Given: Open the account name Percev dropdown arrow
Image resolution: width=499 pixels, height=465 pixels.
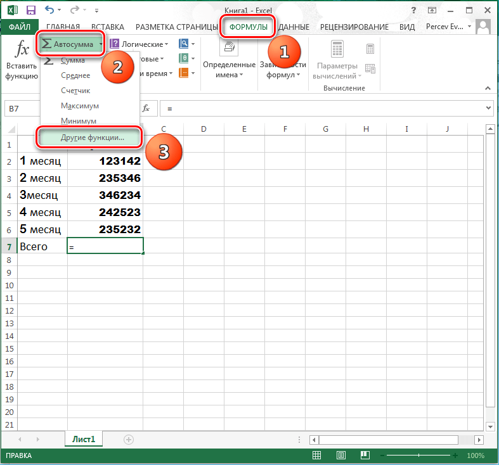Looking at the screenshot, I should pos(469,27).
